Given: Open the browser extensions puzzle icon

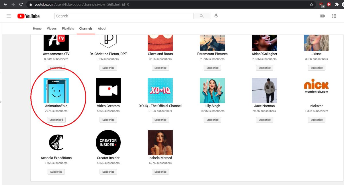Looking at the screenshot, I should 337,5.
